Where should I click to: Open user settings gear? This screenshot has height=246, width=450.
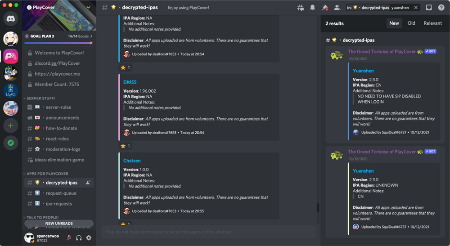pyautogui.click(x=89, y=238)
